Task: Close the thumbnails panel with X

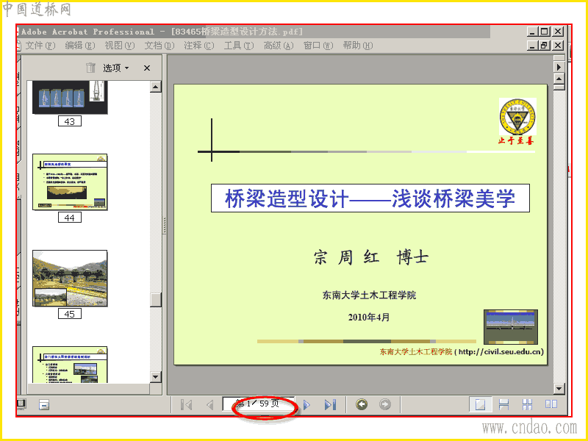Action: click(x=147, y=68)
